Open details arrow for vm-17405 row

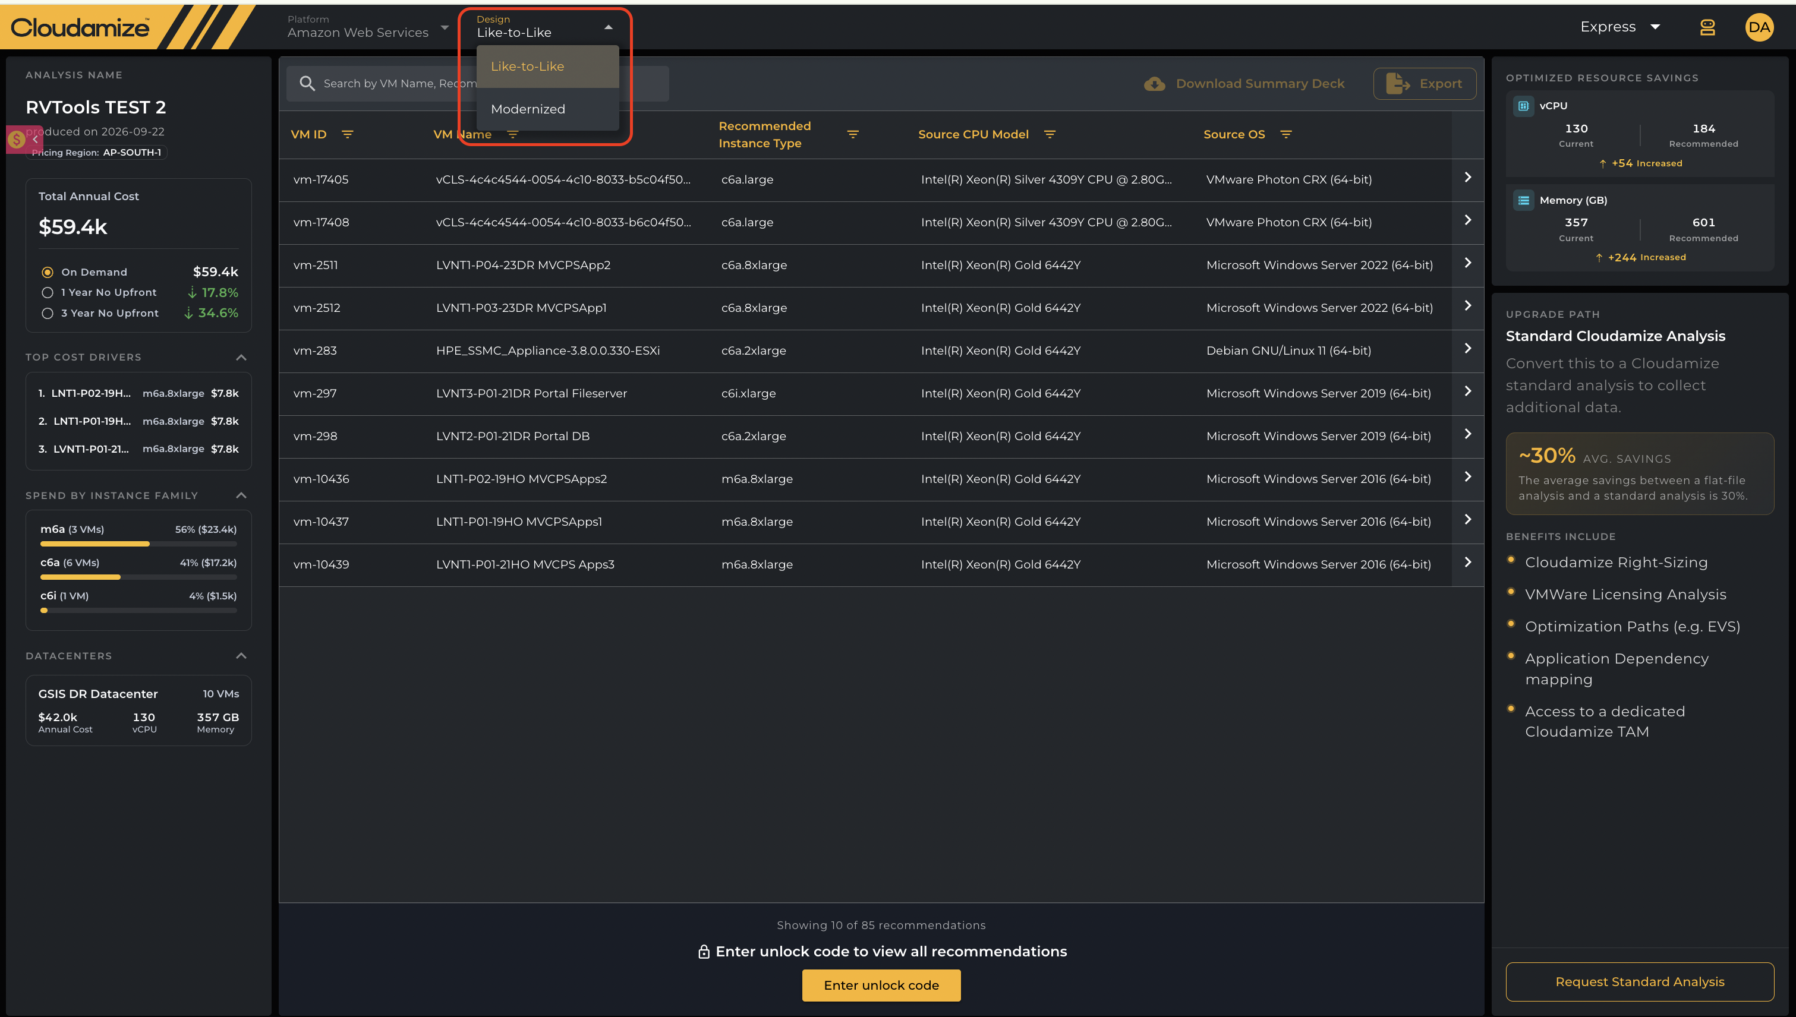coord(1467,178)
